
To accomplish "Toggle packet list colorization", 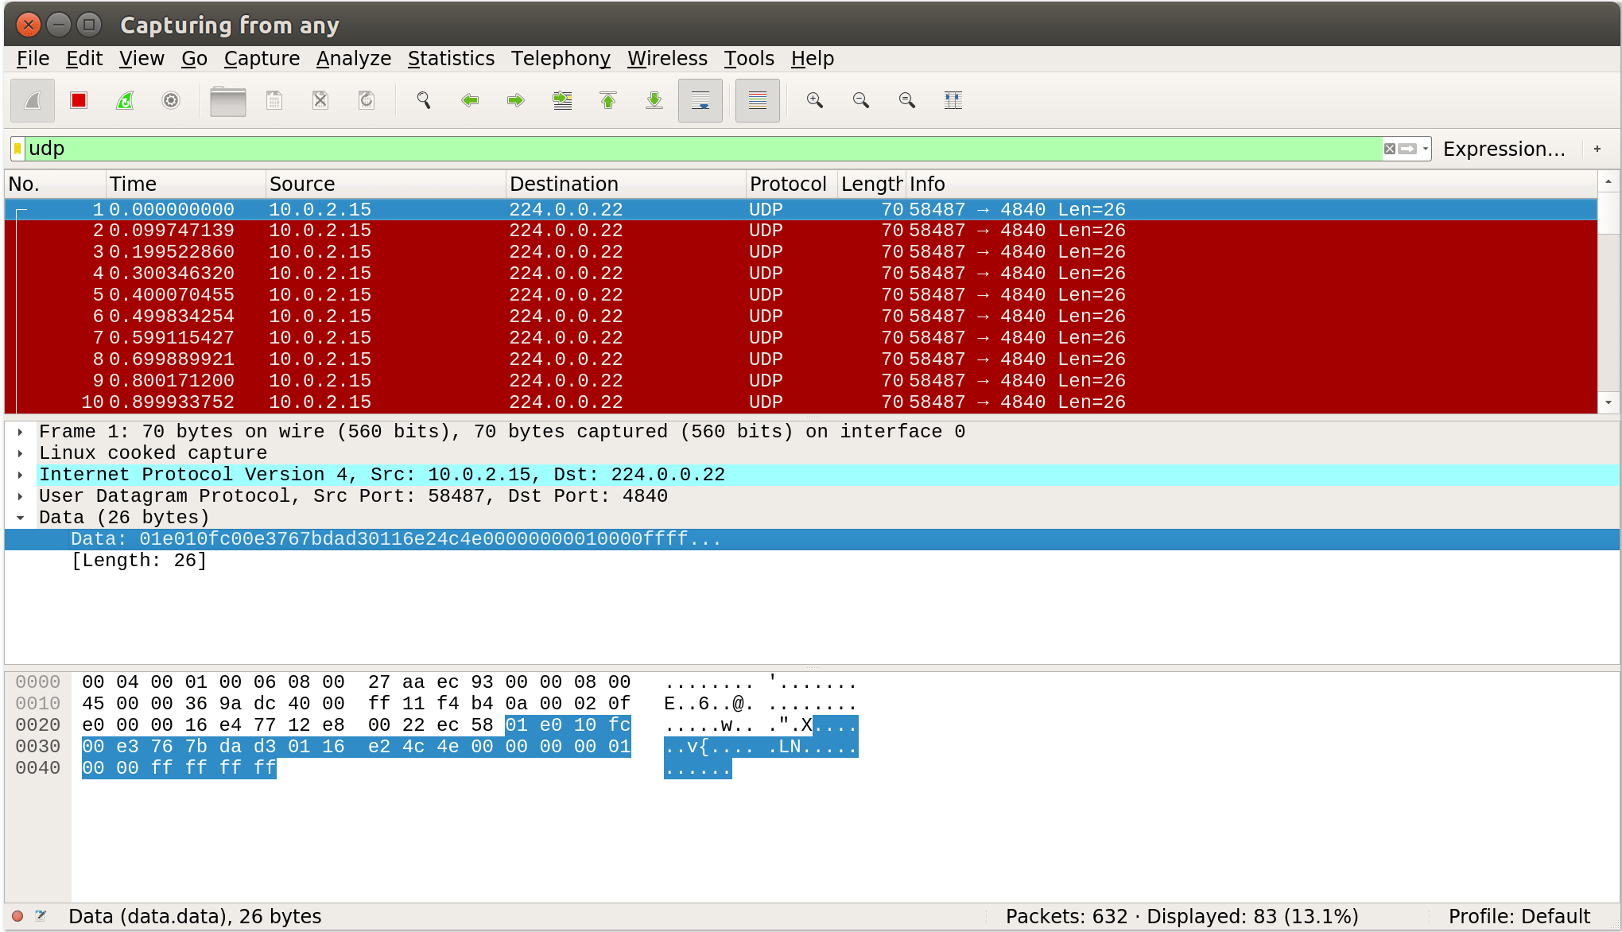I will tap(756, 100).
